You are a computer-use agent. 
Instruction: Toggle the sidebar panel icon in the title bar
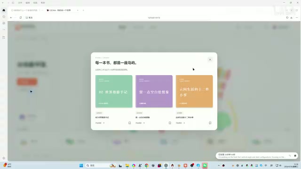click(13, 3)
